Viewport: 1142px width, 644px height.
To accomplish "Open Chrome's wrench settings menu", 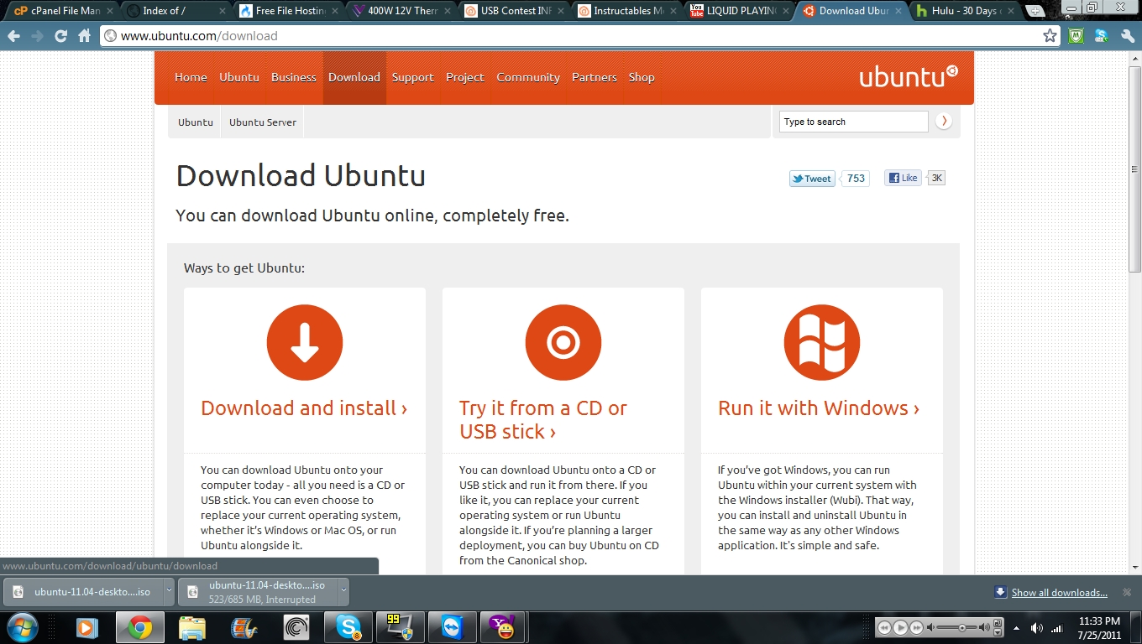I will pos(1127,36).
